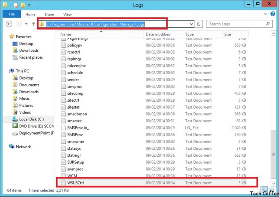Image resolution: width=279 pixels, height=197 pixels.
Task: Click the search magnifier icon
Action: pyautogui.click(x=268, y=24)
